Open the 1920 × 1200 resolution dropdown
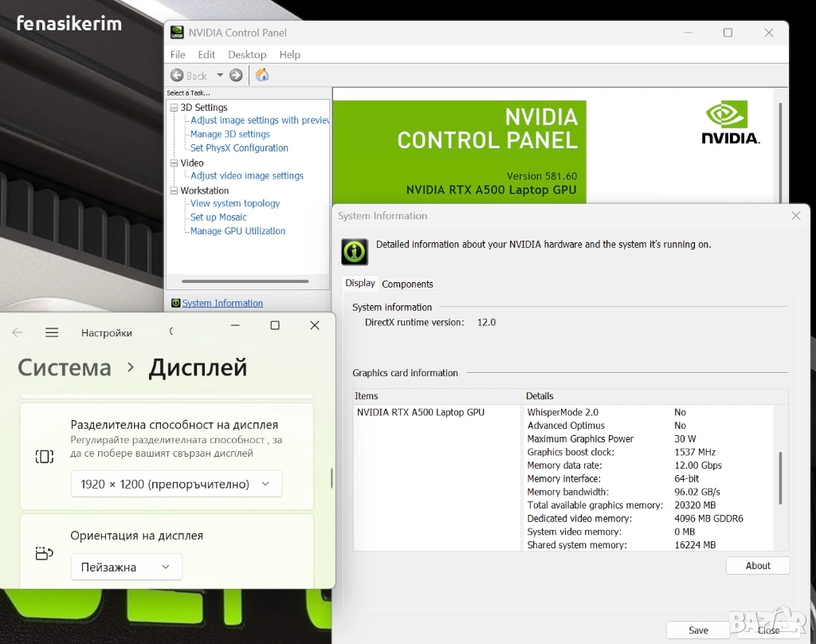This screenshot has height=644, width=816. pos(176,484)
